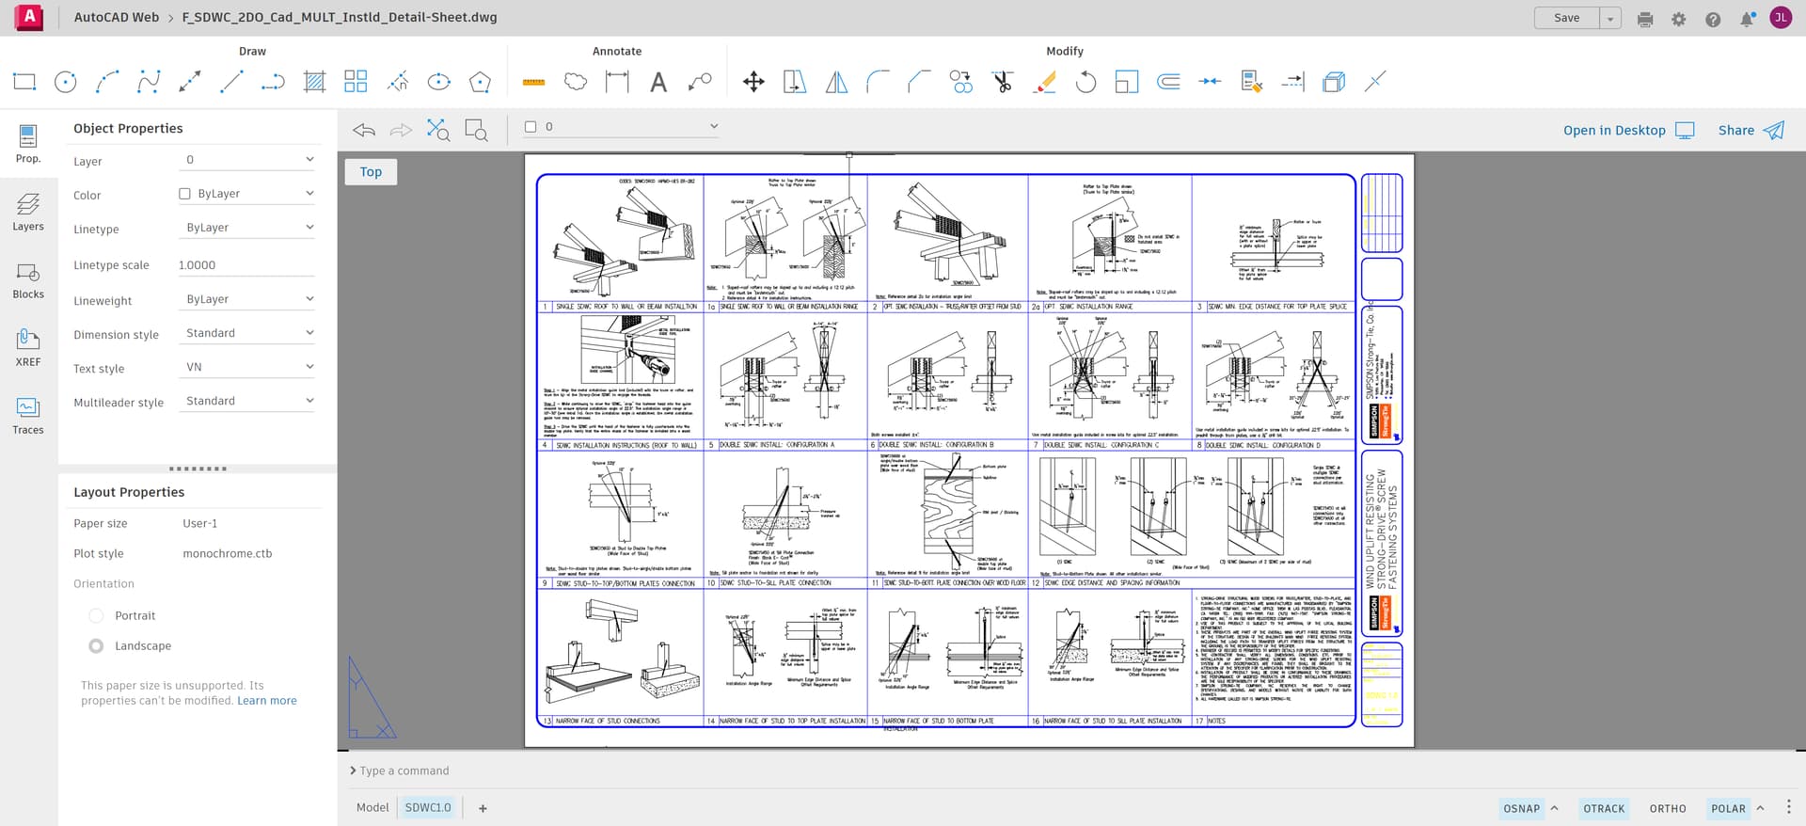1806x826 pixels.
Task: Expand the Save options arrow
Action: (1610, 18)
